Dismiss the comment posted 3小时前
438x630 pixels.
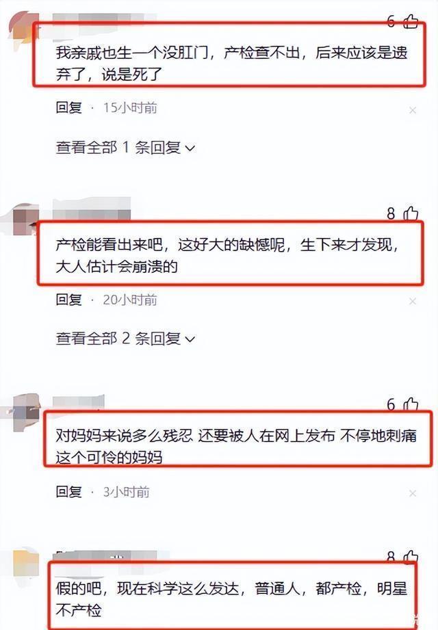pos(413,493)
